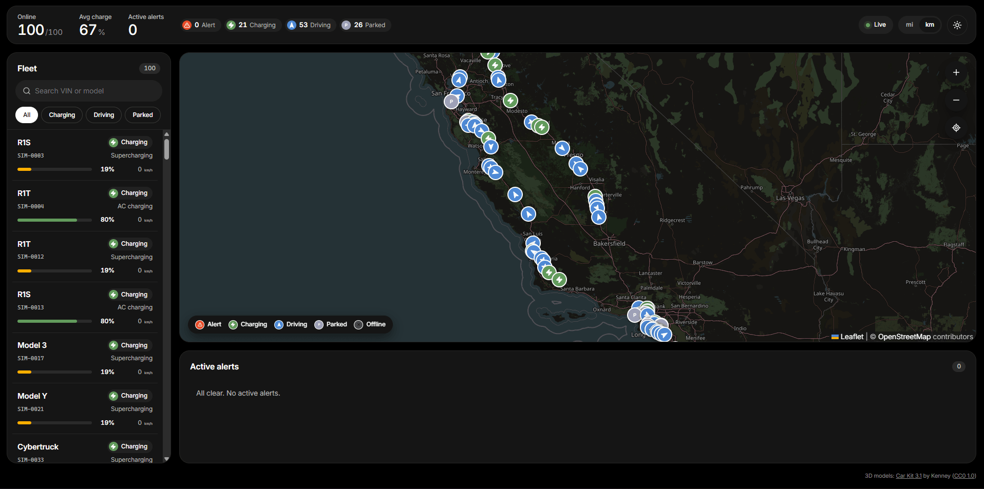Open the Leaflet link on map
The image size is (984, 489).
847,337
